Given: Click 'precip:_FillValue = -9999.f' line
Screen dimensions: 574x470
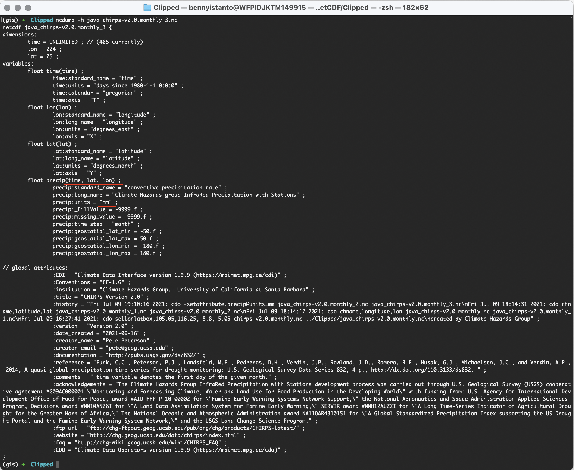Looking at the screenshot, I should point(97,210).
